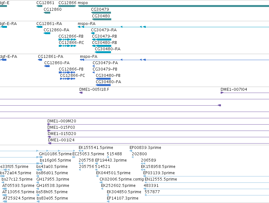Image resolution: width=269 pixels, height=203 pixels.
Task: Select the CG30479-RA transcript label
Action: (x=104, y=30)
